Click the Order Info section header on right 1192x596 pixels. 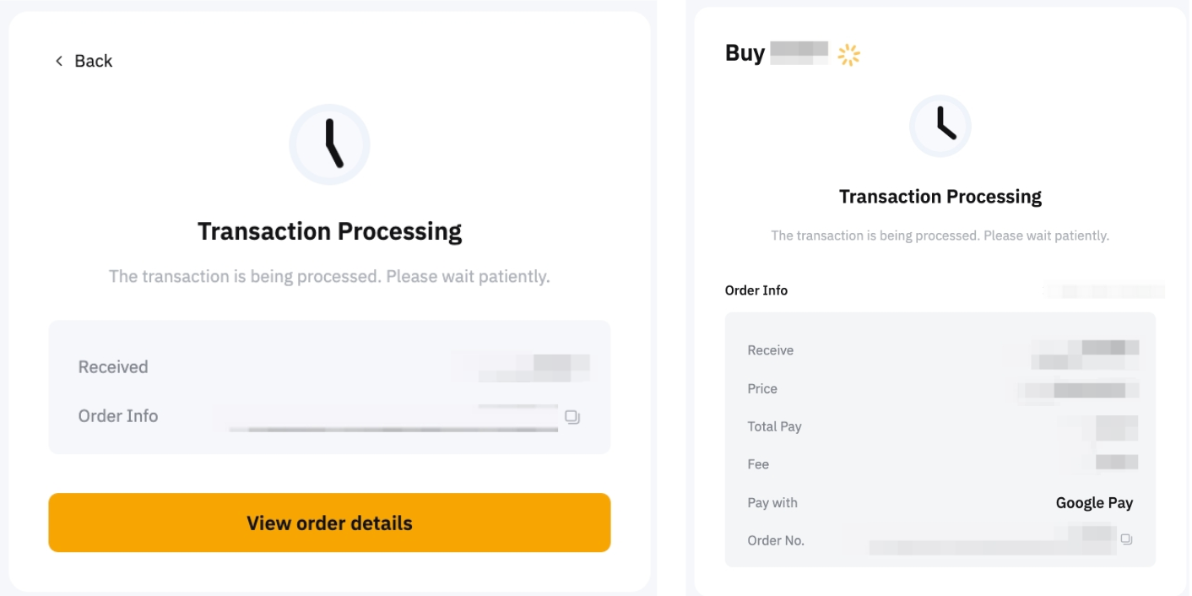(x=756, y=290)
